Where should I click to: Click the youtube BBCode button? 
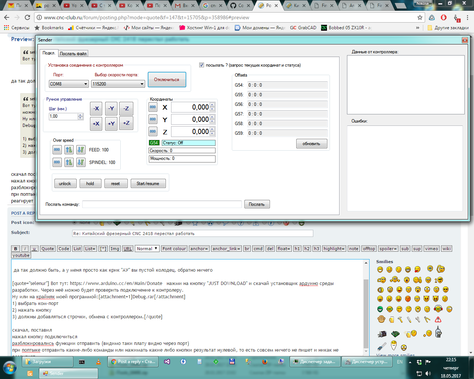[x=21, y=255]
